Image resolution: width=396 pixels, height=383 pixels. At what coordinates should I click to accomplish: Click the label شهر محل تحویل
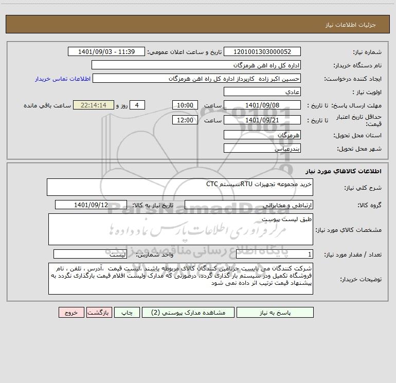tap(359, 149)
